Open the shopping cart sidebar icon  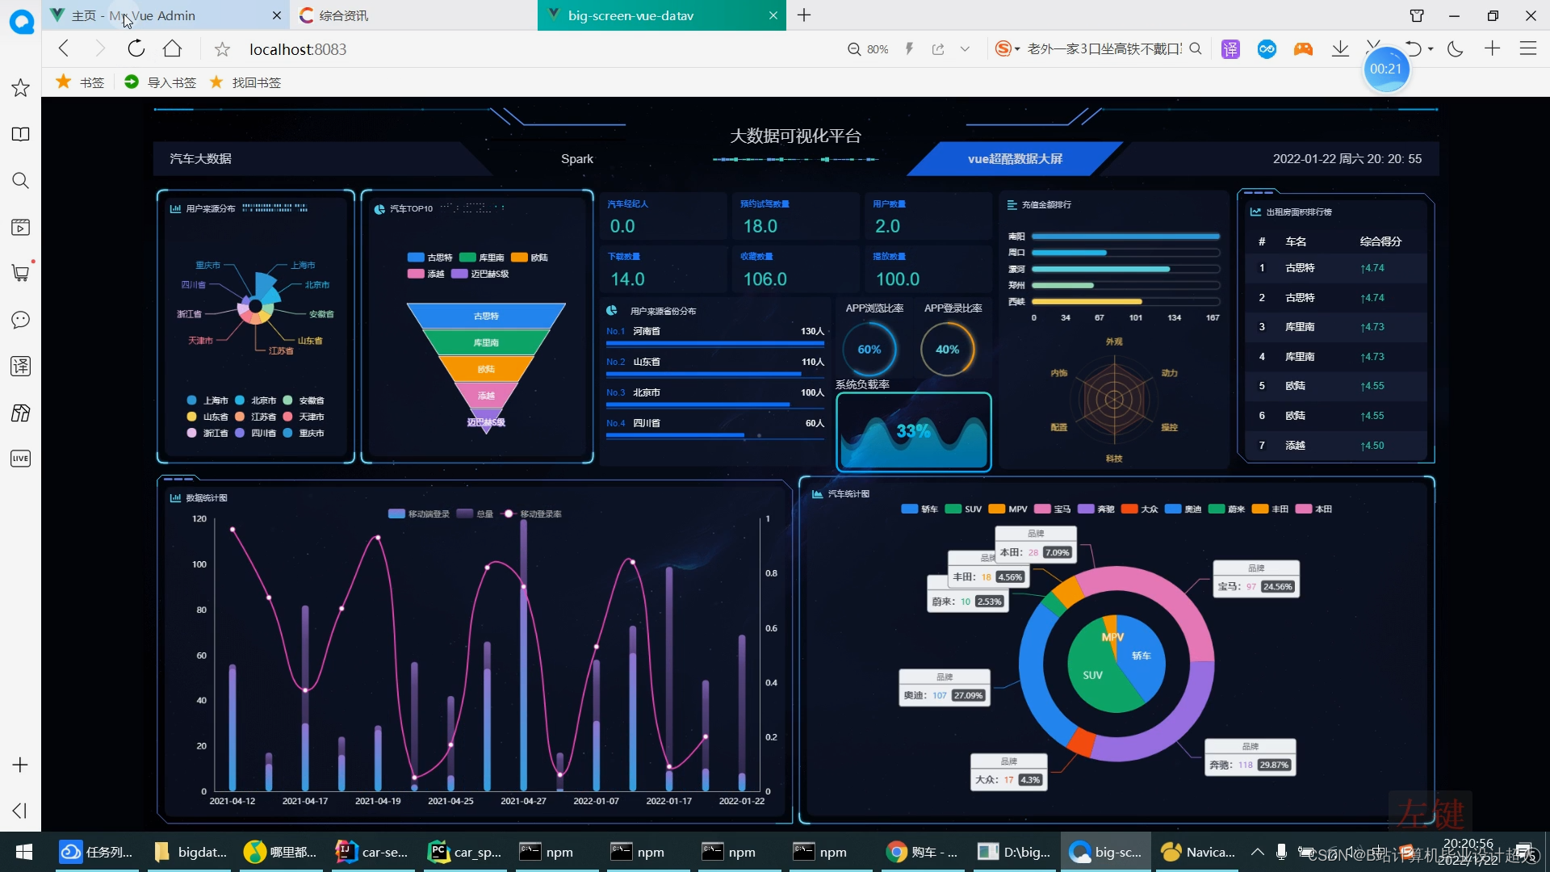click(21, 273)
